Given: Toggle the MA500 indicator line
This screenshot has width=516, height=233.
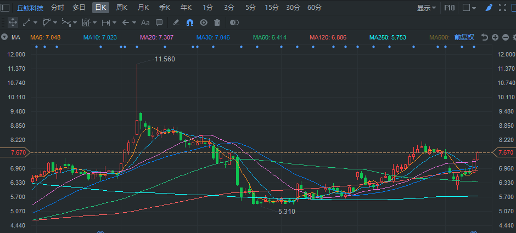Looking at the screenshot, I should [x=439, y=37].
